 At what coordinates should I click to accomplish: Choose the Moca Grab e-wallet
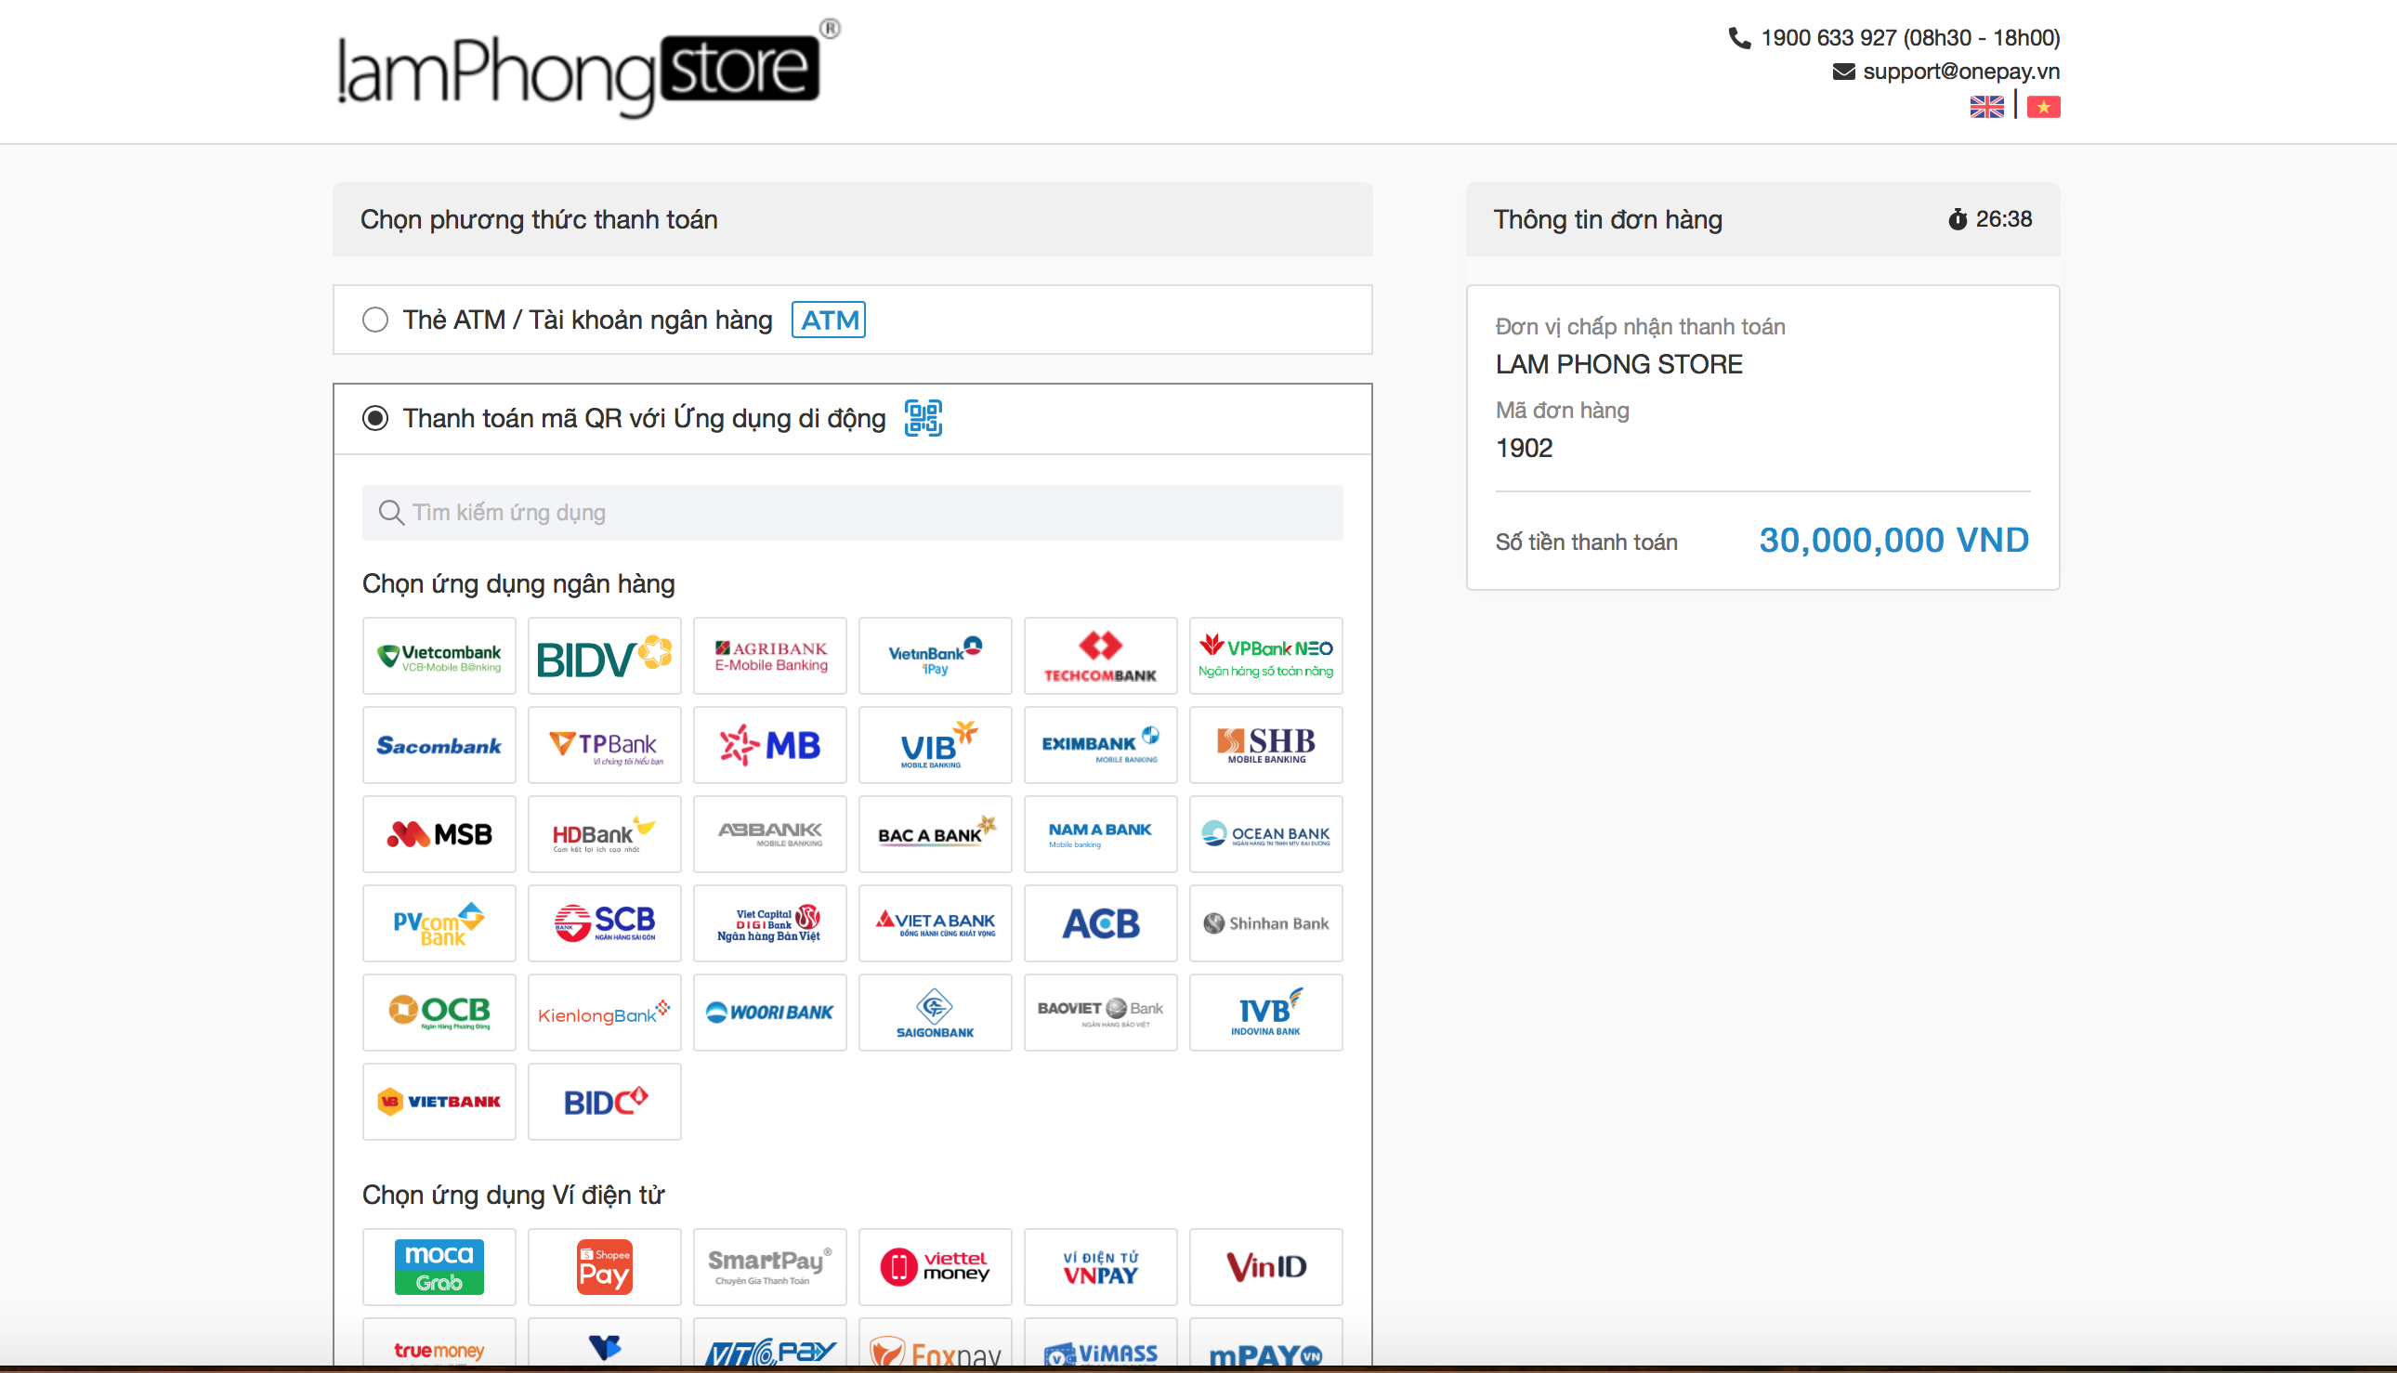(439, 1266)
